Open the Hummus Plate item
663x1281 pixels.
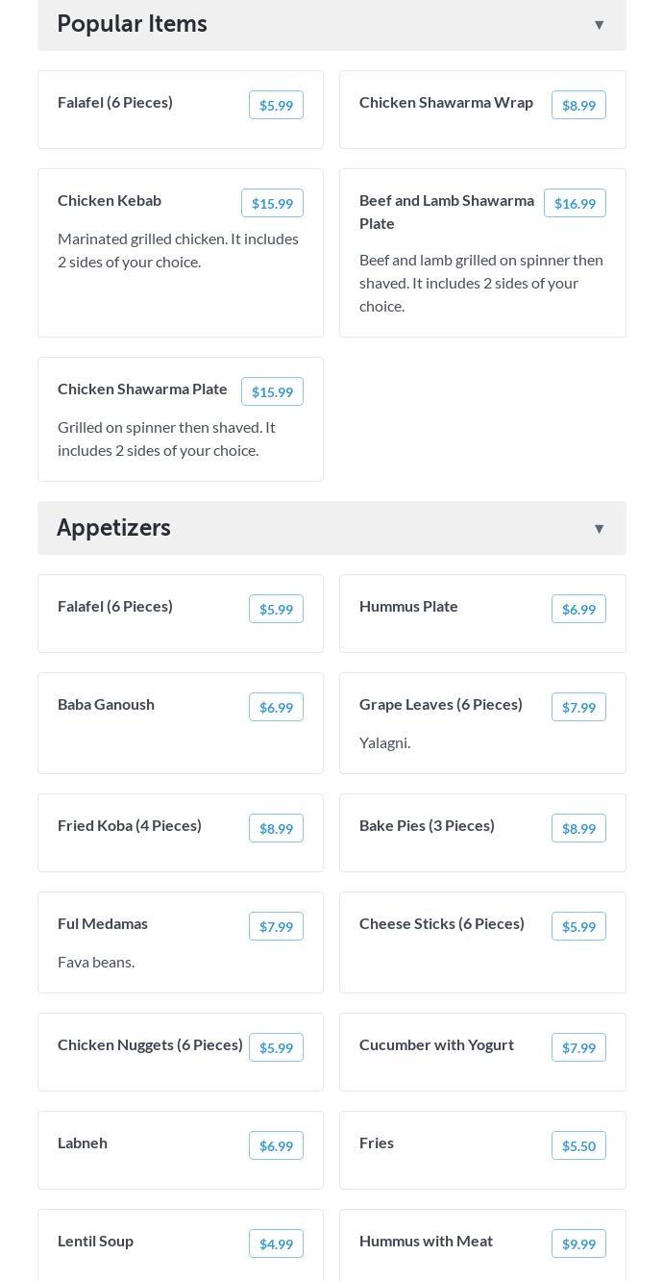coord(408,607)
